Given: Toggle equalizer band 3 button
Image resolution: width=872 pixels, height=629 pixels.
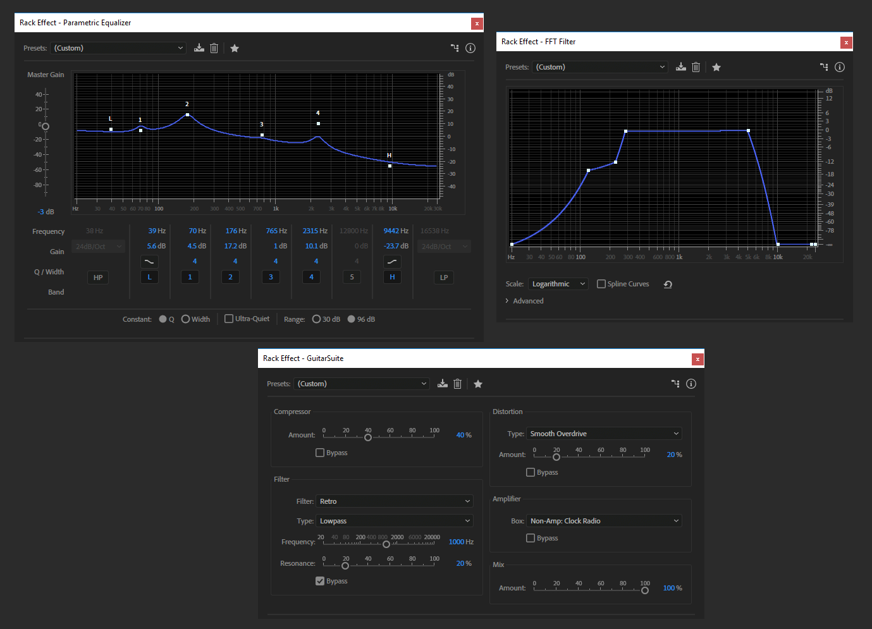Looking at the screenshot, I should [271, 277].
